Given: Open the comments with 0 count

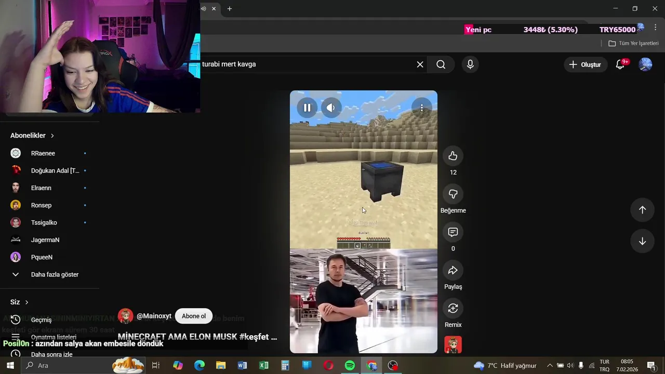Looking at the screenshot, I should (453, 232).
